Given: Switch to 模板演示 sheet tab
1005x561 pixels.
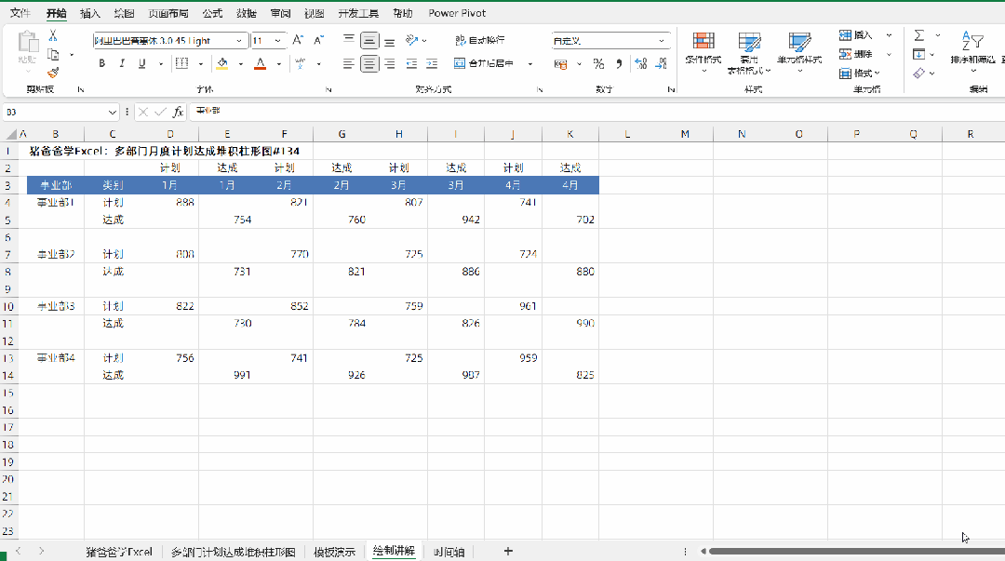Looking at the screenshot, I should (334, 552).
